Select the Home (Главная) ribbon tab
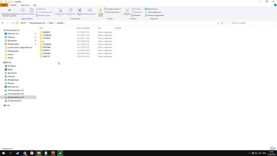 pyautogui.click(x=13, y=5)
